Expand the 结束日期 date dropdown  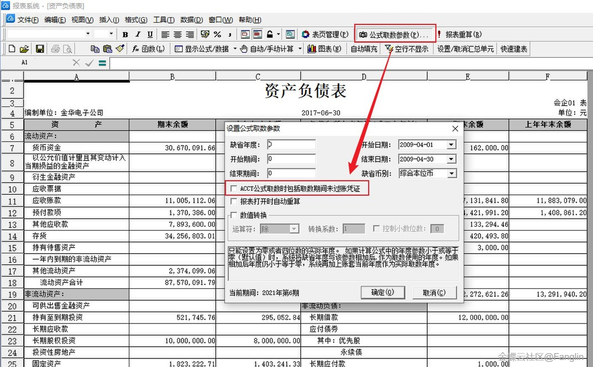(451, 159)
